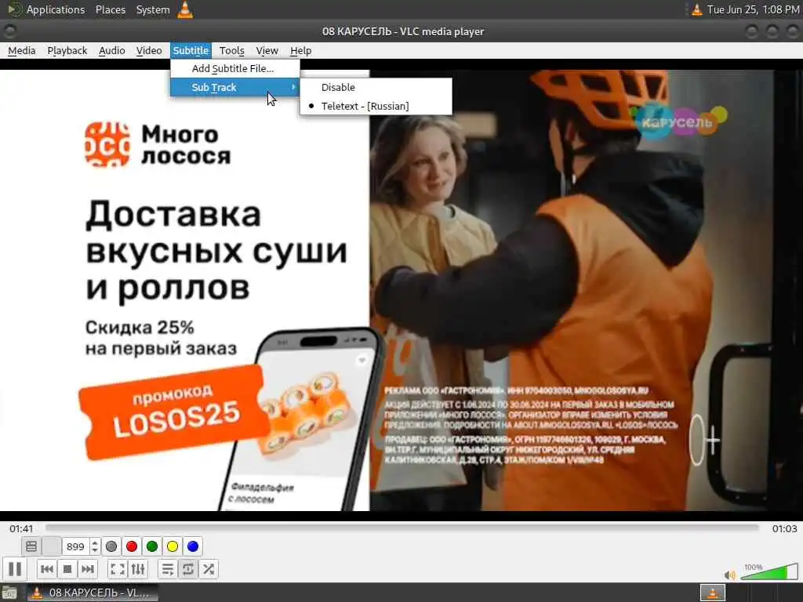Open the Video menu

[149, 50]
